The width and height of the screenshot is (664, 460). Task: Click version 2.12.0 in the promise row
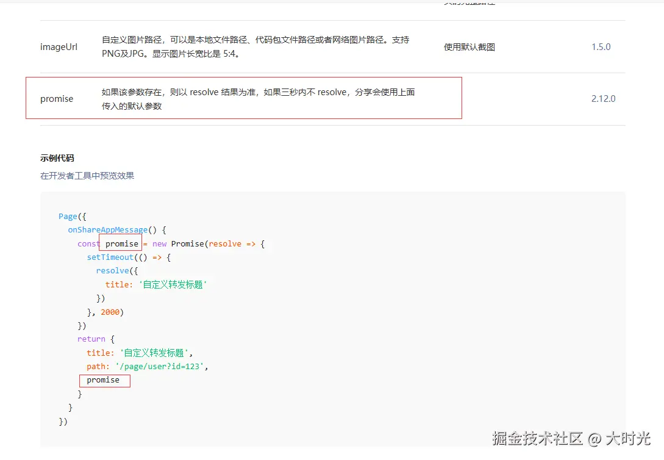tap(604, 99)
